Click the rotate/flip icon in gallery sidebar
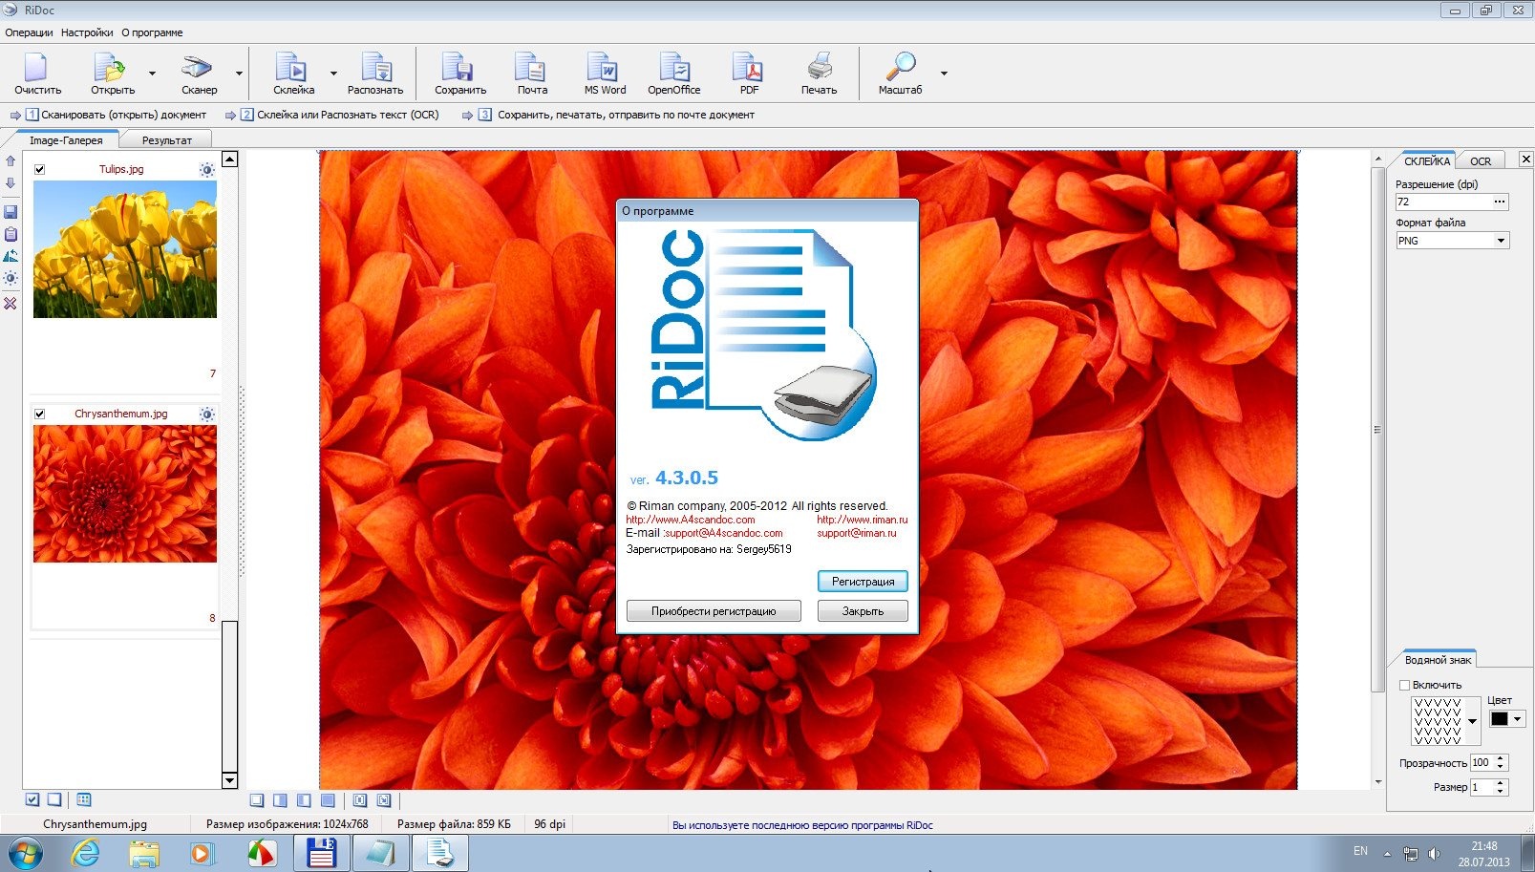Viewport: 1535px width, 872px height. 11,256
